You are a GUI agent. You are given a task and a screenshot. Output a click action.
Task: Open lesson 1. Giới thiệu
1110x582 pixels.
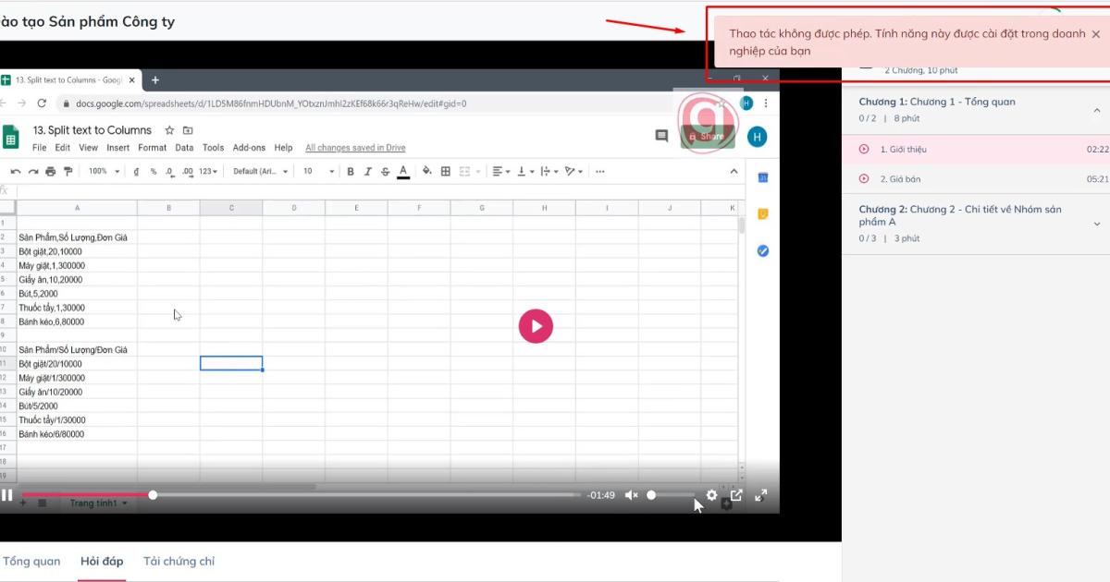[x=976, y=149]
